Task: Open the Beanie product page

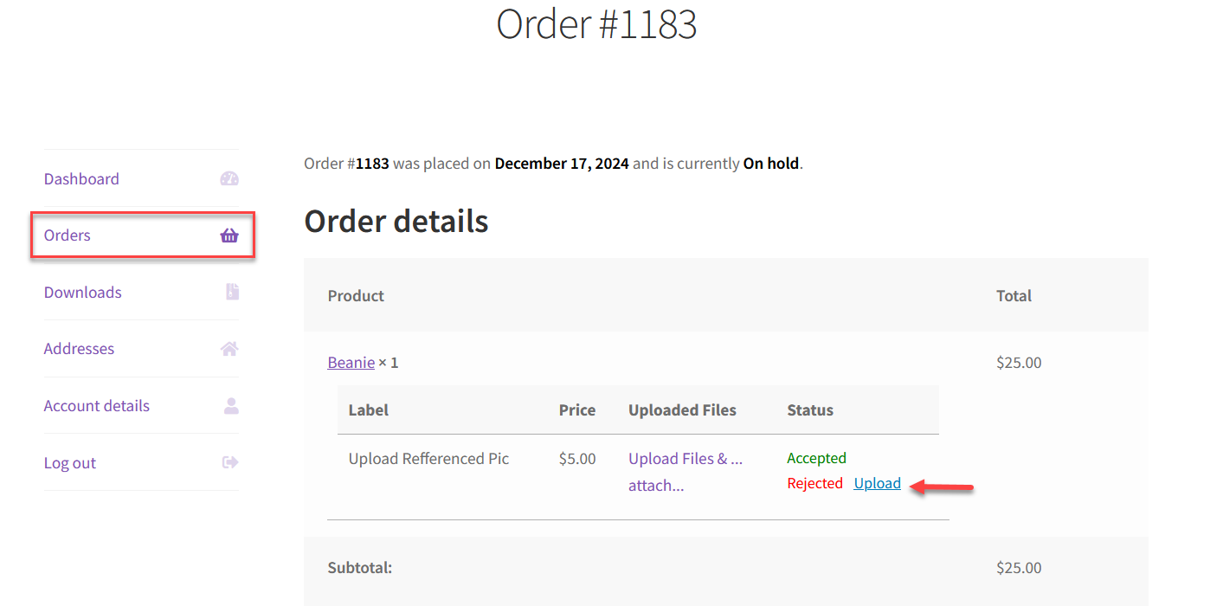Action: coord(351,362)
